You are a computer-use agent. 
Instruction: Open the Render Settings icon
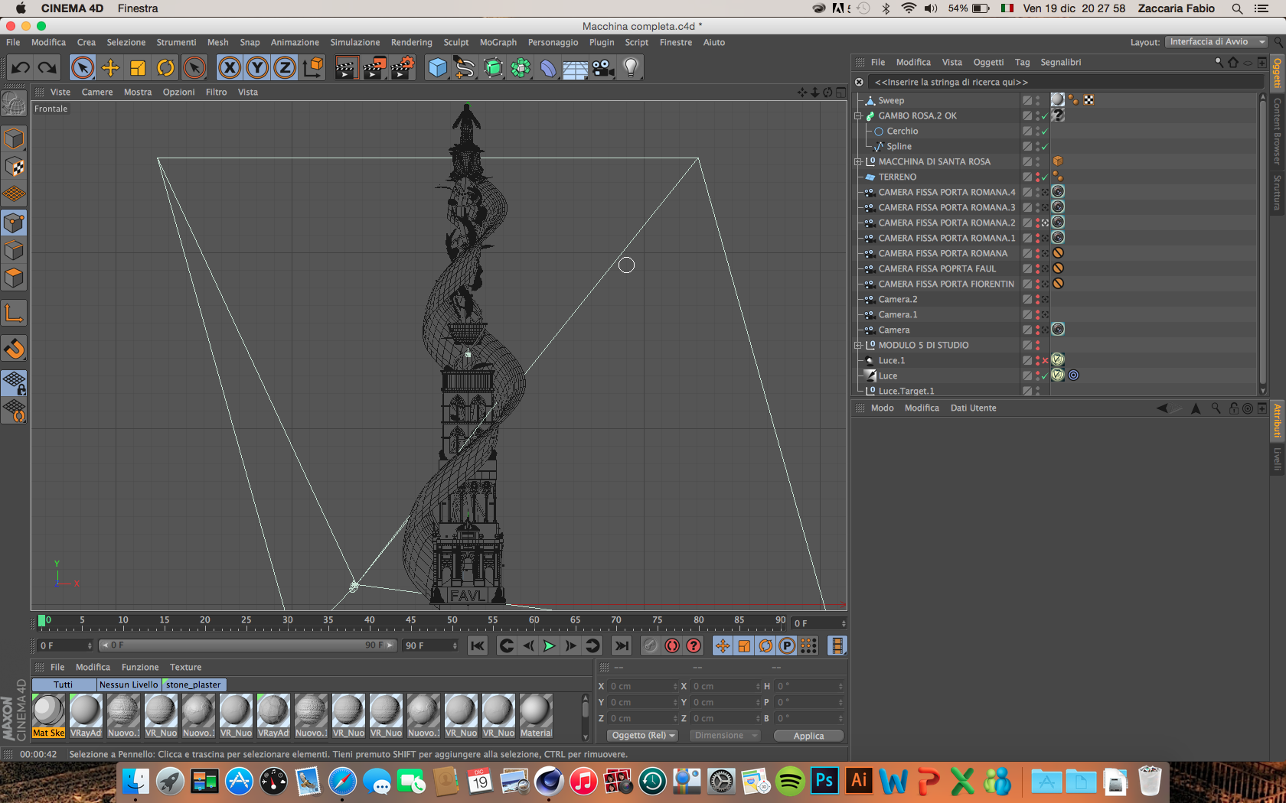click(x=402, y=68)
